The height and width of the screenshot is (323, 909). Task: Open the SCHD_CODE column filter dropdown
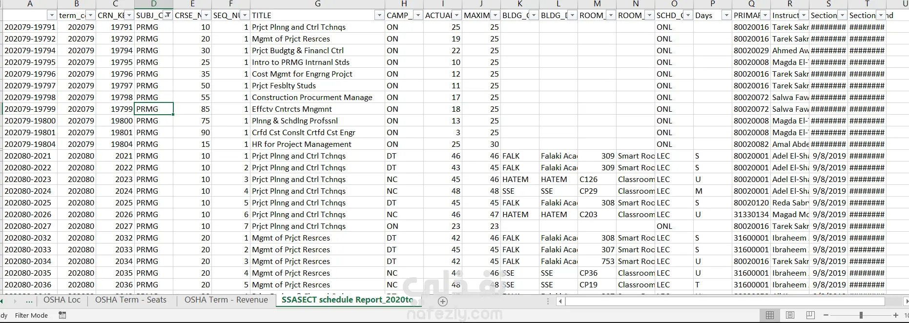688,15
